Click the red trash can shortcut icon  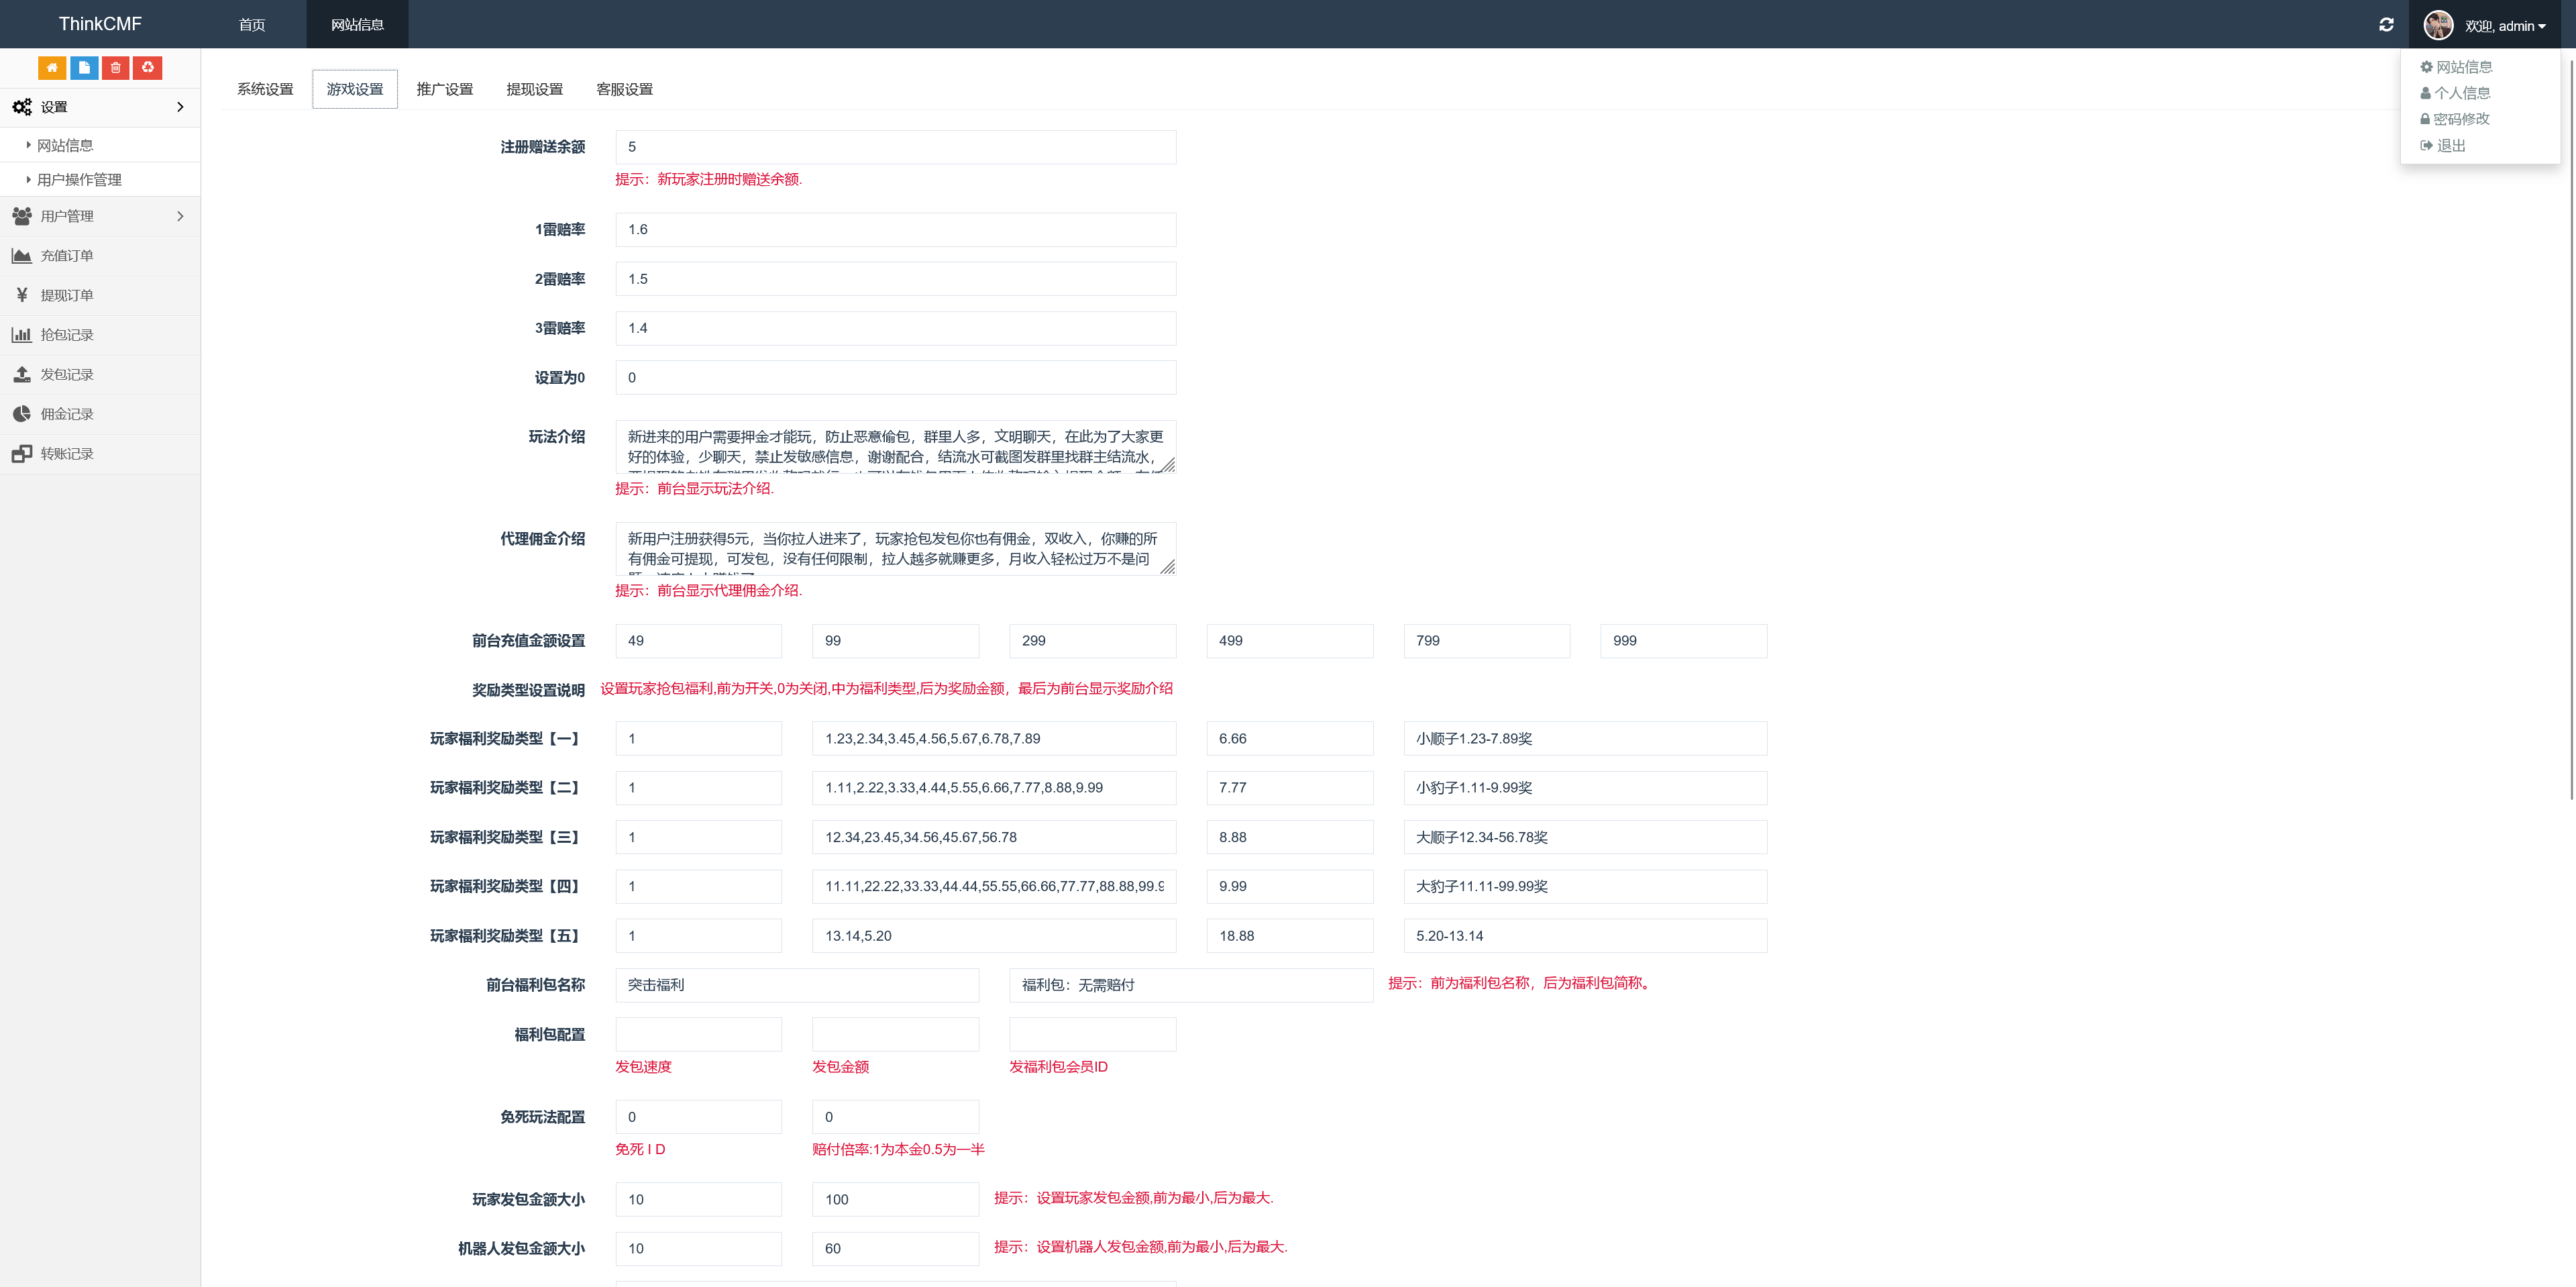(116, 67)
